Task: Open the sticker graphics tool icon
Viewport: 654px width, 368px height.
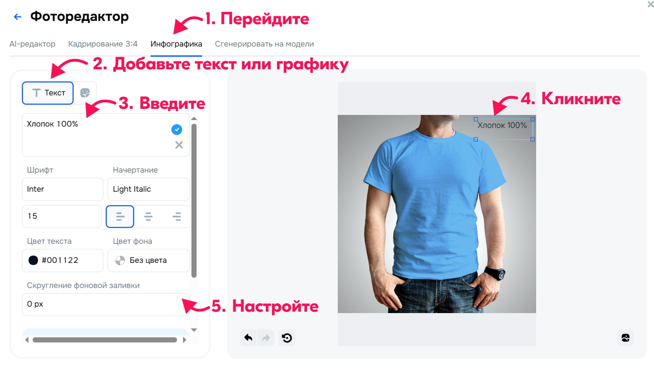Action: pyautogui.click(x=85, y=93)
